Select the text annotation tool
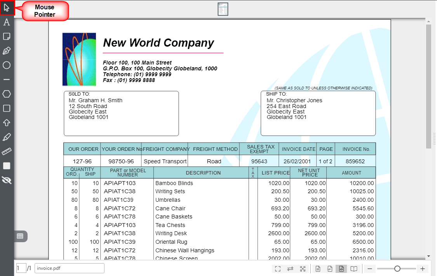 7,22
